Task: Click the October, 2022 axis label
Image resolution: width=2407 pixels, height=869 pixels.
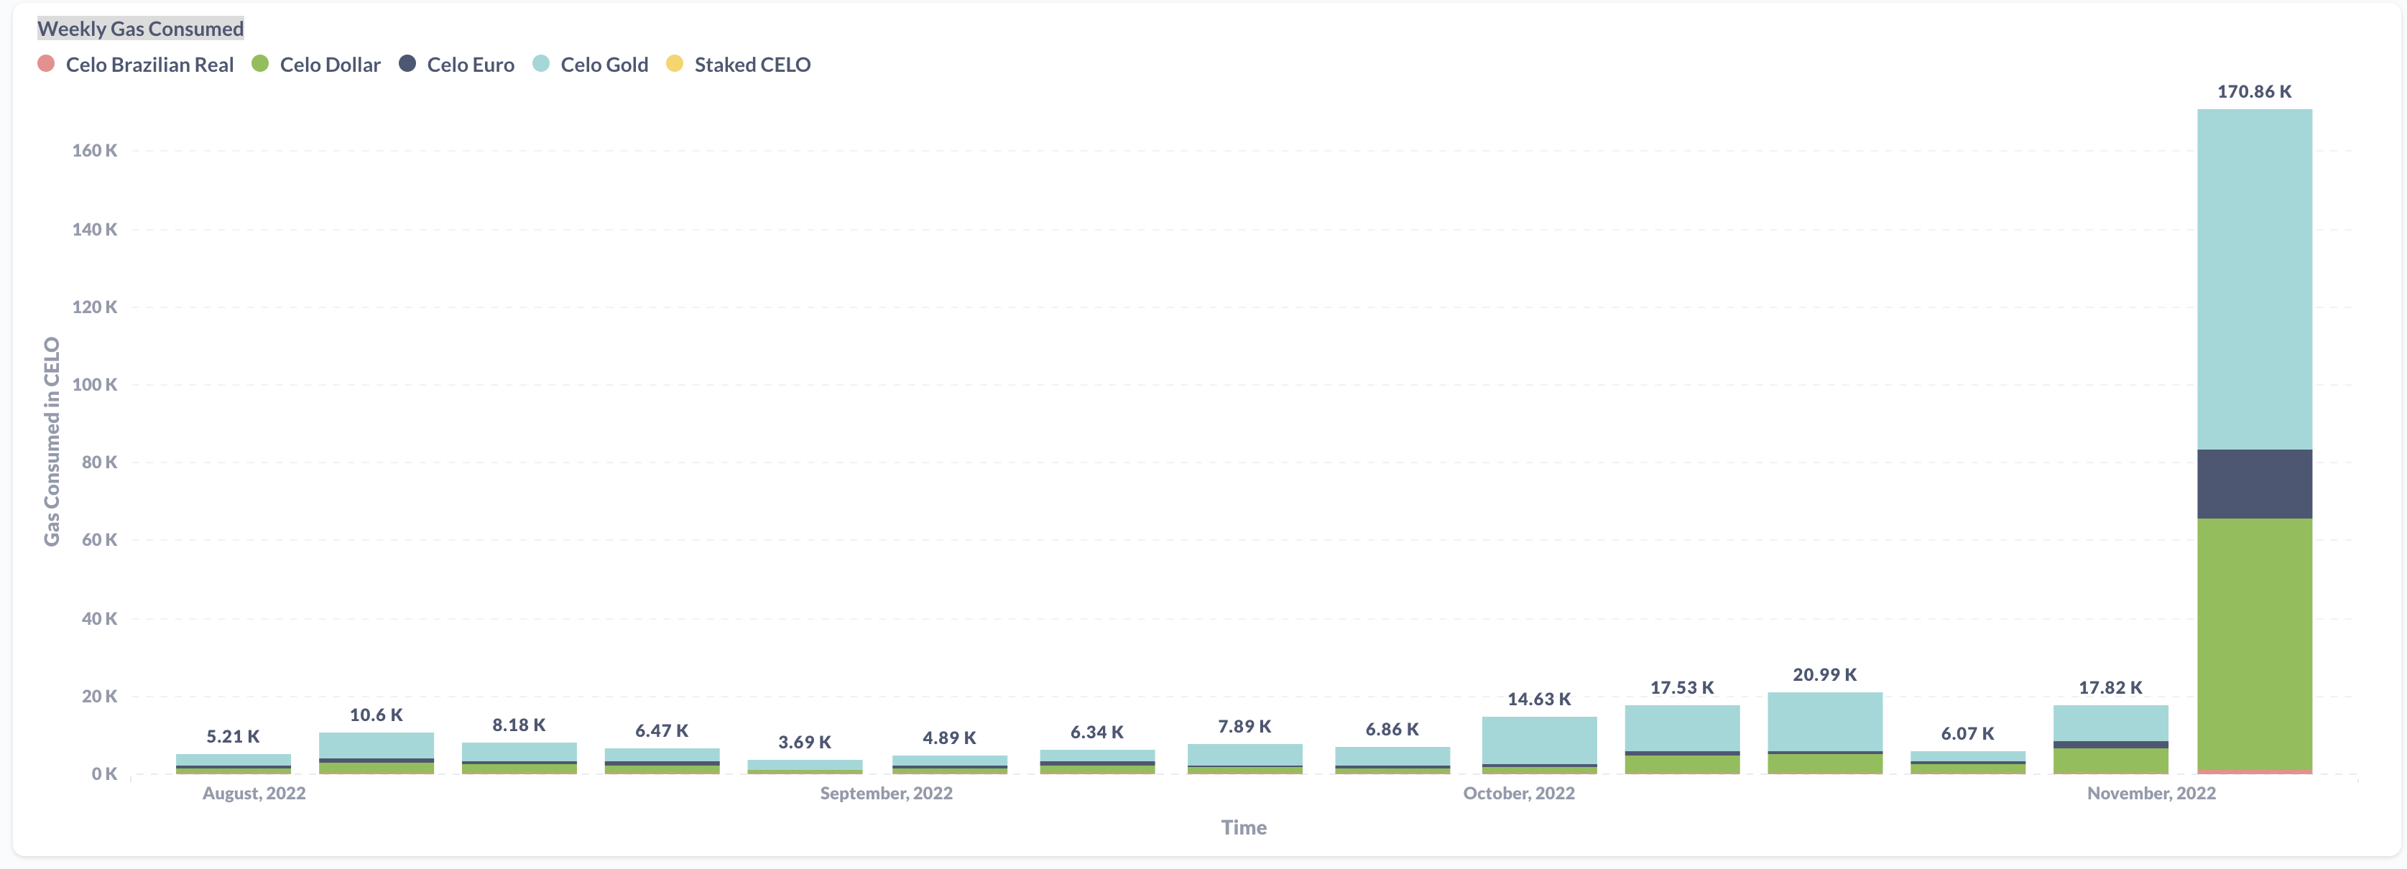Action: 1518,794
